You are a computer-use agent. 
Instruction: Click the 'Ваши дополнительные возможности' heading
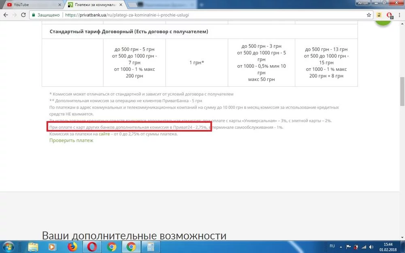[134, 236]
